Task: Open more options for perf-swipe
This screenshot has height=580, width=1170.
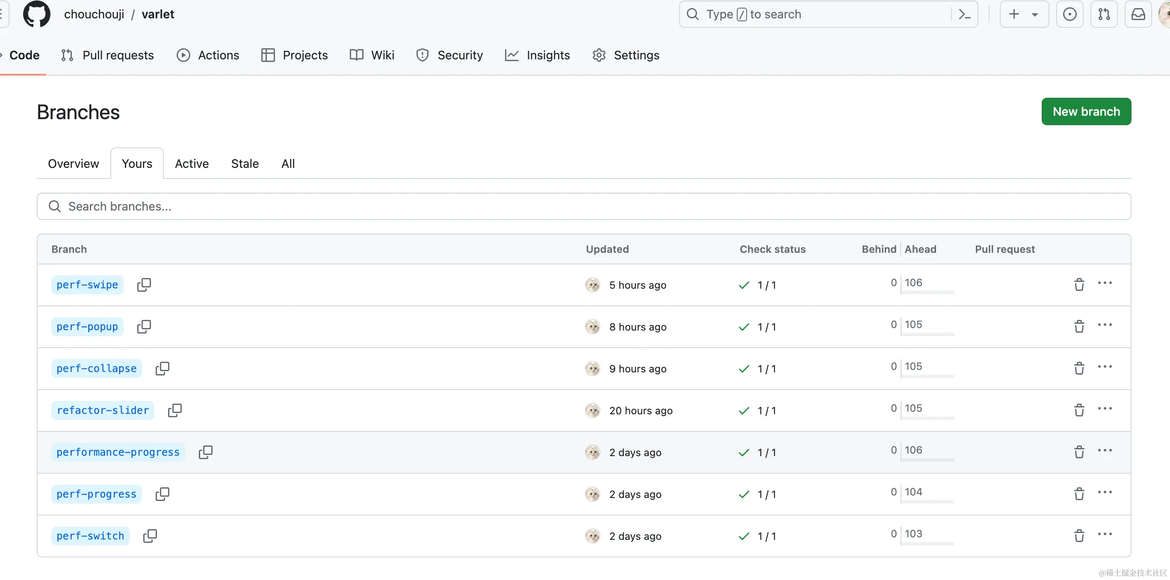Action: coord(1105,283)
